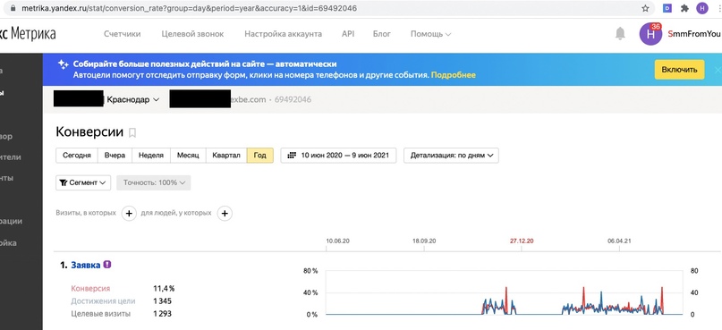Open the Целевой звонок section
Viewport: 722px width, 330px height.
pyautogui.click(x=192, y=34)
